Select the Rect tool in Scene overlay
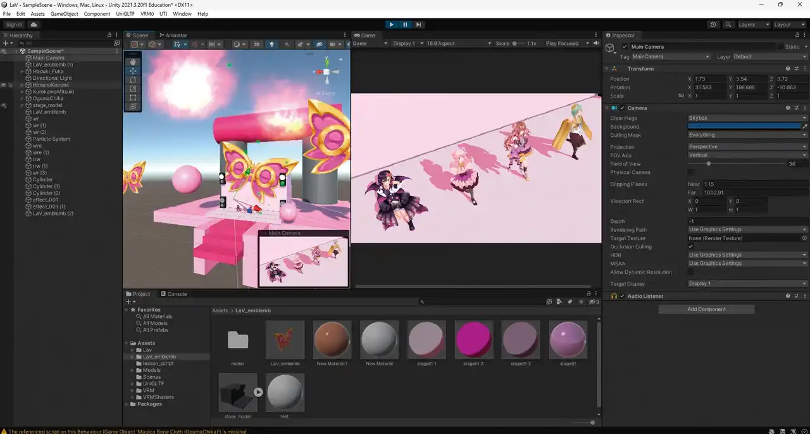Image resolution: width=810 pixels, height=434 pixels. coord(133,98)
